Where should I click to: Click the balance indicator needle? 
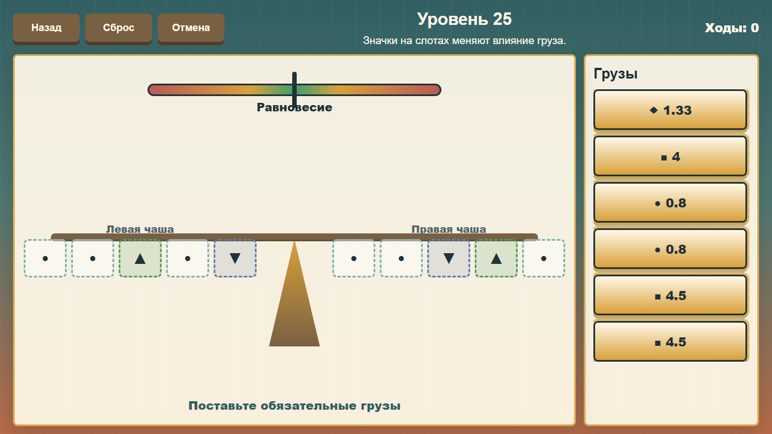[294, 89]
